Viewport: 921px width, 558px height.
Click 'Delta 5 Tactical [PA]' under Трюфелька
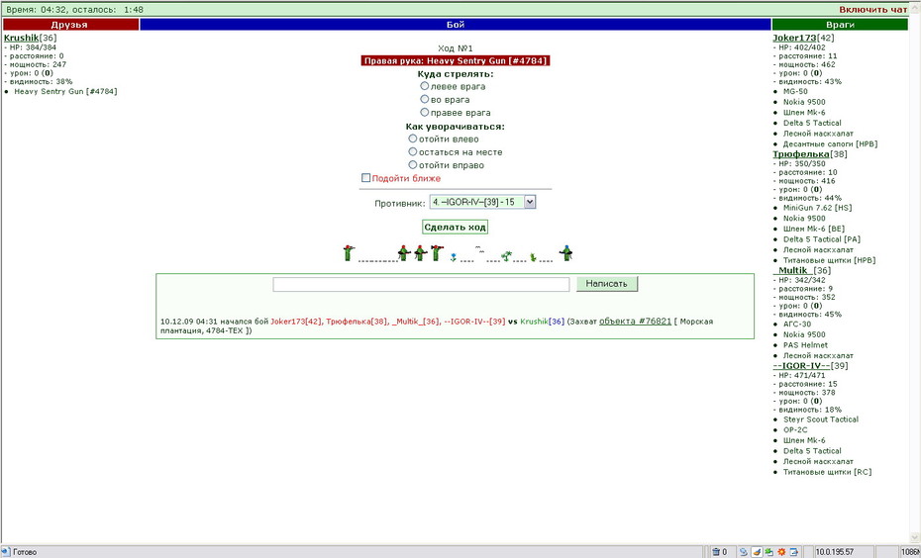click(x=821, y=239)
